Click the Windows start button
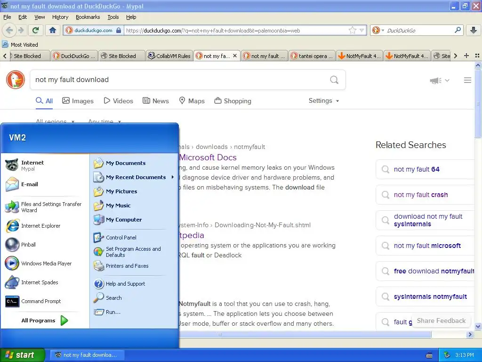Viewport: 482px width, 362px height. click(x=23, y=355)
